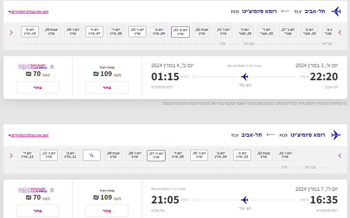Click the left arrow of the outbound date carousel
The height and width of the screenshot is (218, 350).
tap(340, 33)
